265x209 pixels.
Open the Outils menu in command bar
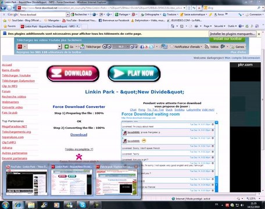click(232, 26)
